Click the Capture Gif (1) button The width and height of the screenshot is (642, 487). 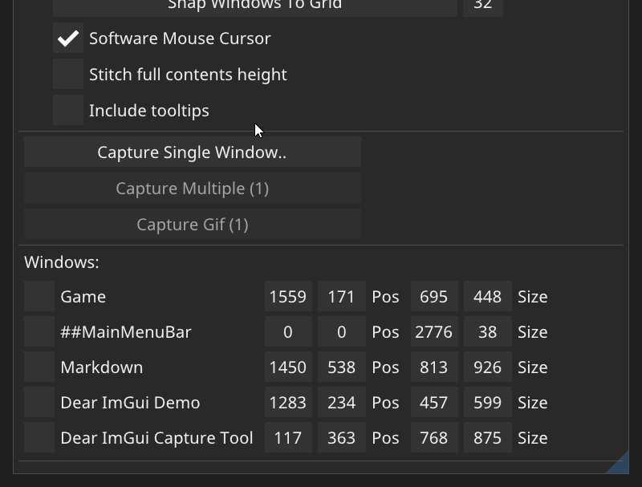(192, 224)
